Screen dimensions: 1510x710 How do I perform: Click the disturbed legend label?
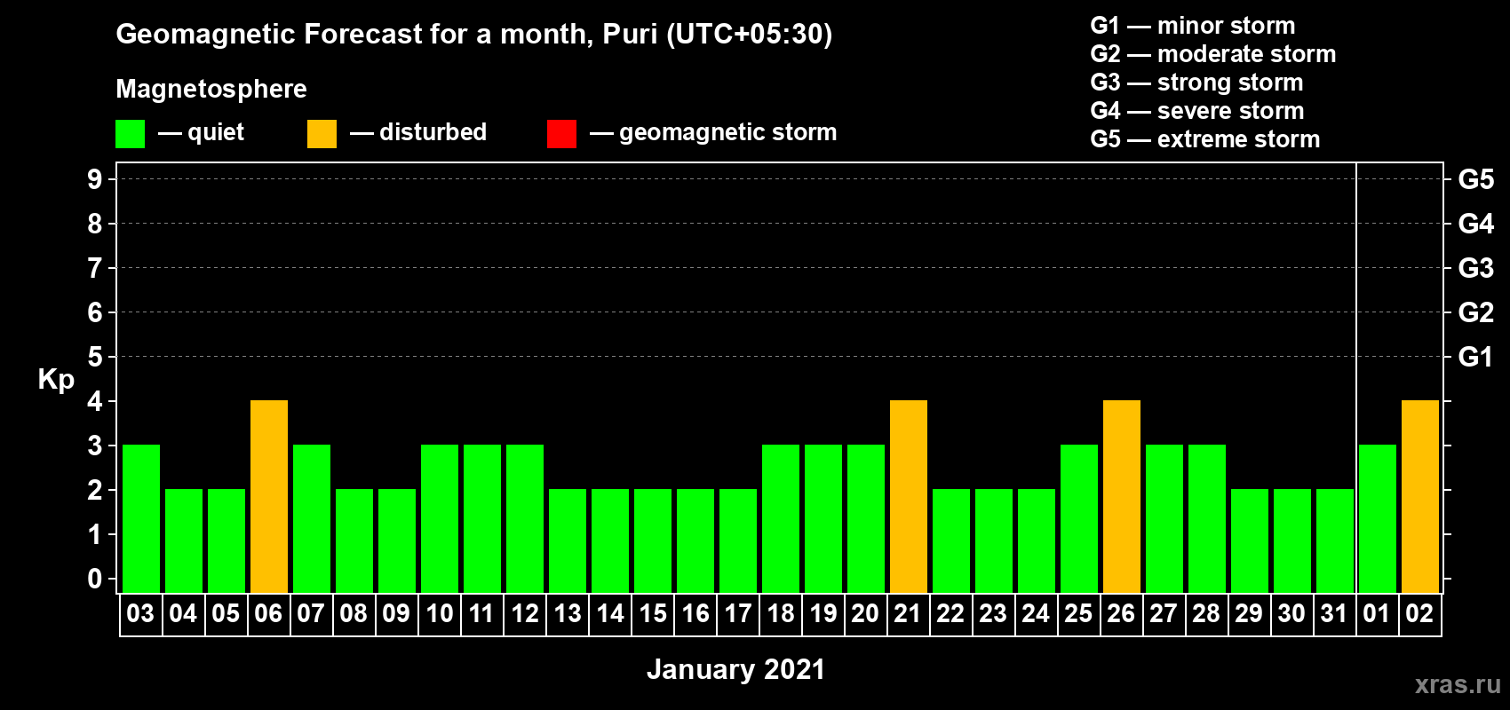pyautogui.click(x=433, y=132)
